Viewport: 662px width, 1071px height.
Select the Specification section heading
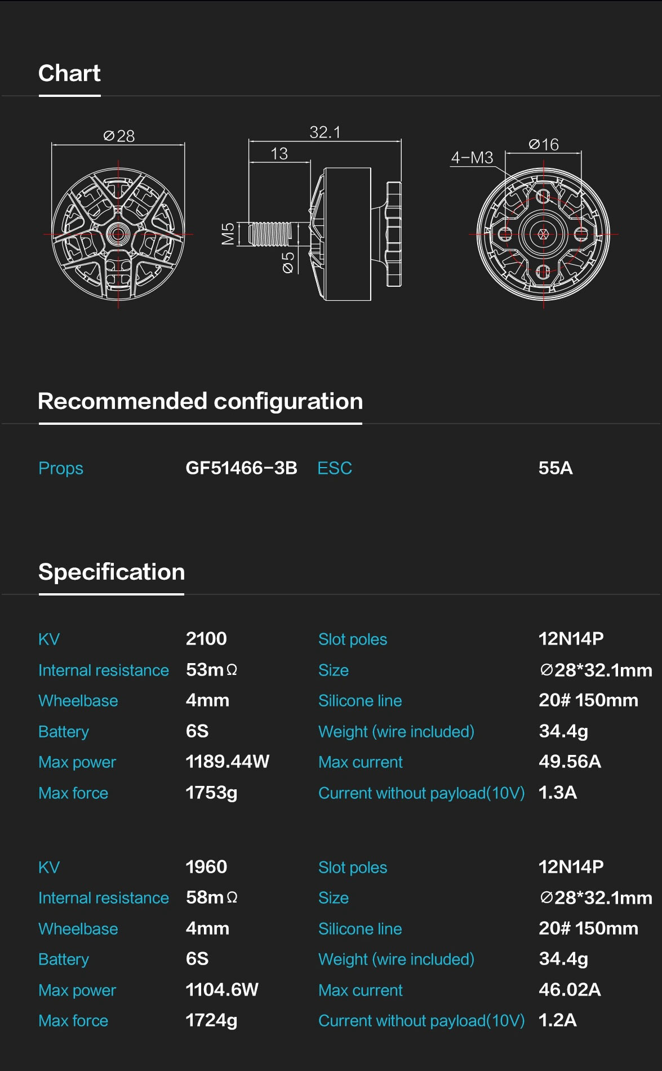coord(112,572)
